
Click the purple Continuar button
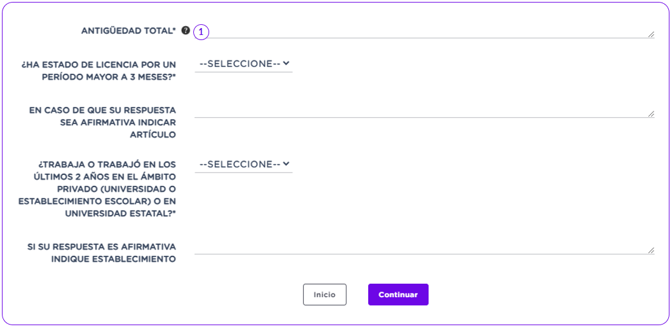tap(398, 295)
